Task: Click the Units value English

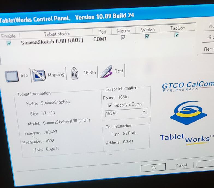Action: [x=52, y=149]
